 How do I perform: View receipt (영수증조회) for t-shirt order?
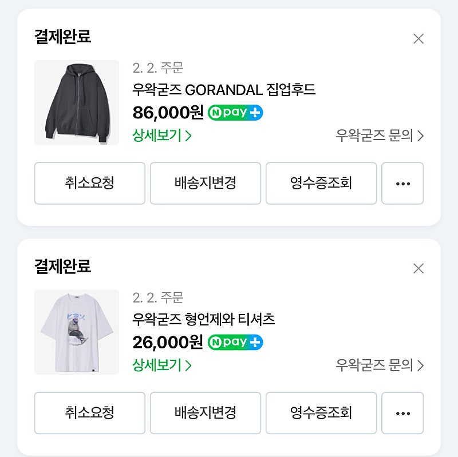321,413
